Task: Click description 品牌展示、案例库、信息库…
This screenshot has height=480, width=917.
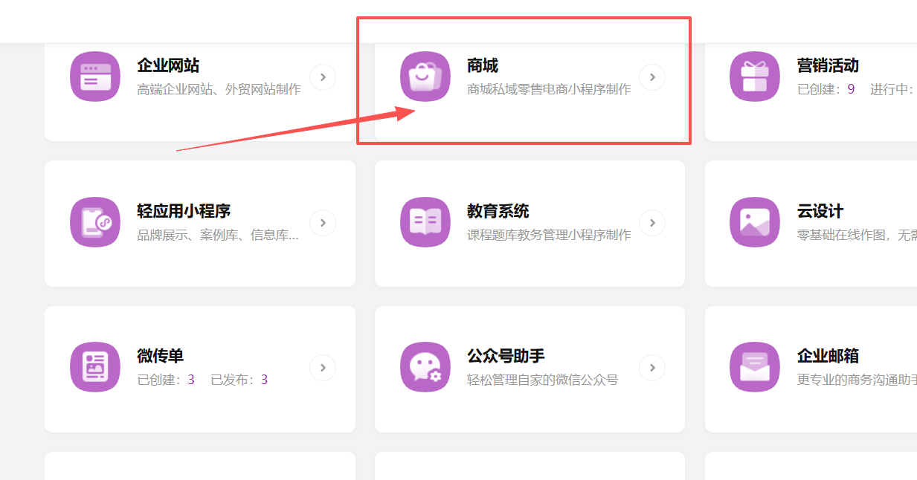Action: click(x=218, y=235)
